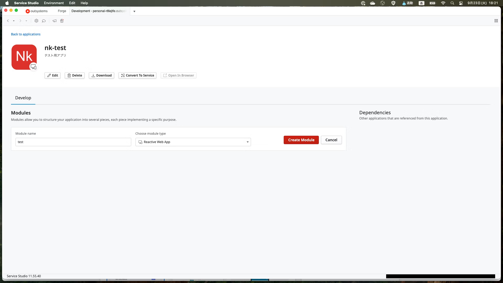Click the outsystems logo tab
Viewport: 503px width, 283px height.
coord(37,11)
